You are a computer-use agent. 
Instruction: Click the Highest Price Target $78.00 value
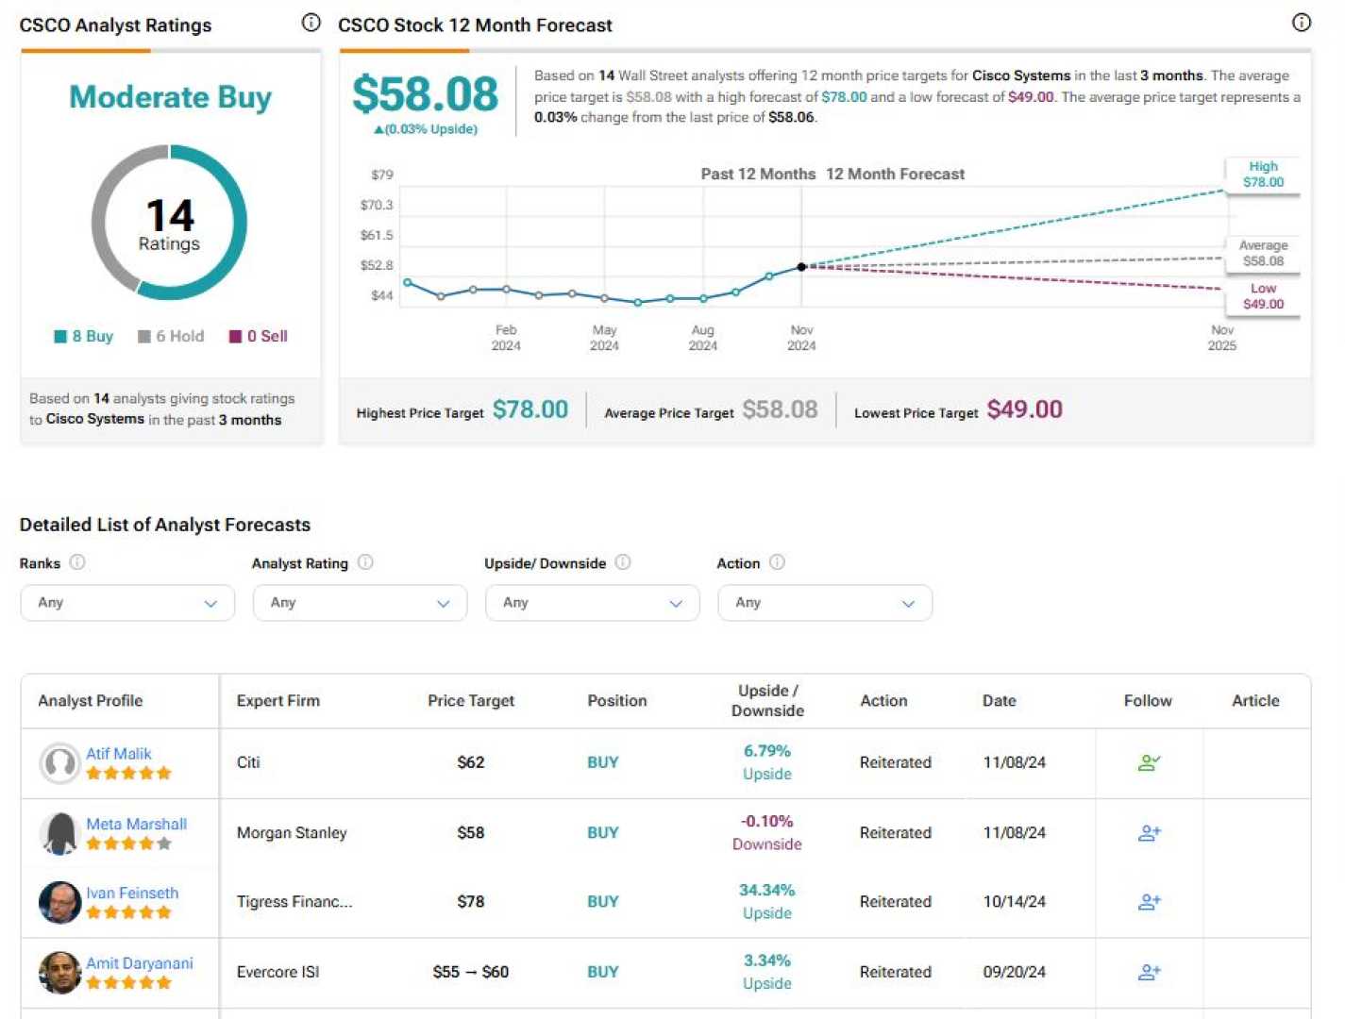(530, 409)
